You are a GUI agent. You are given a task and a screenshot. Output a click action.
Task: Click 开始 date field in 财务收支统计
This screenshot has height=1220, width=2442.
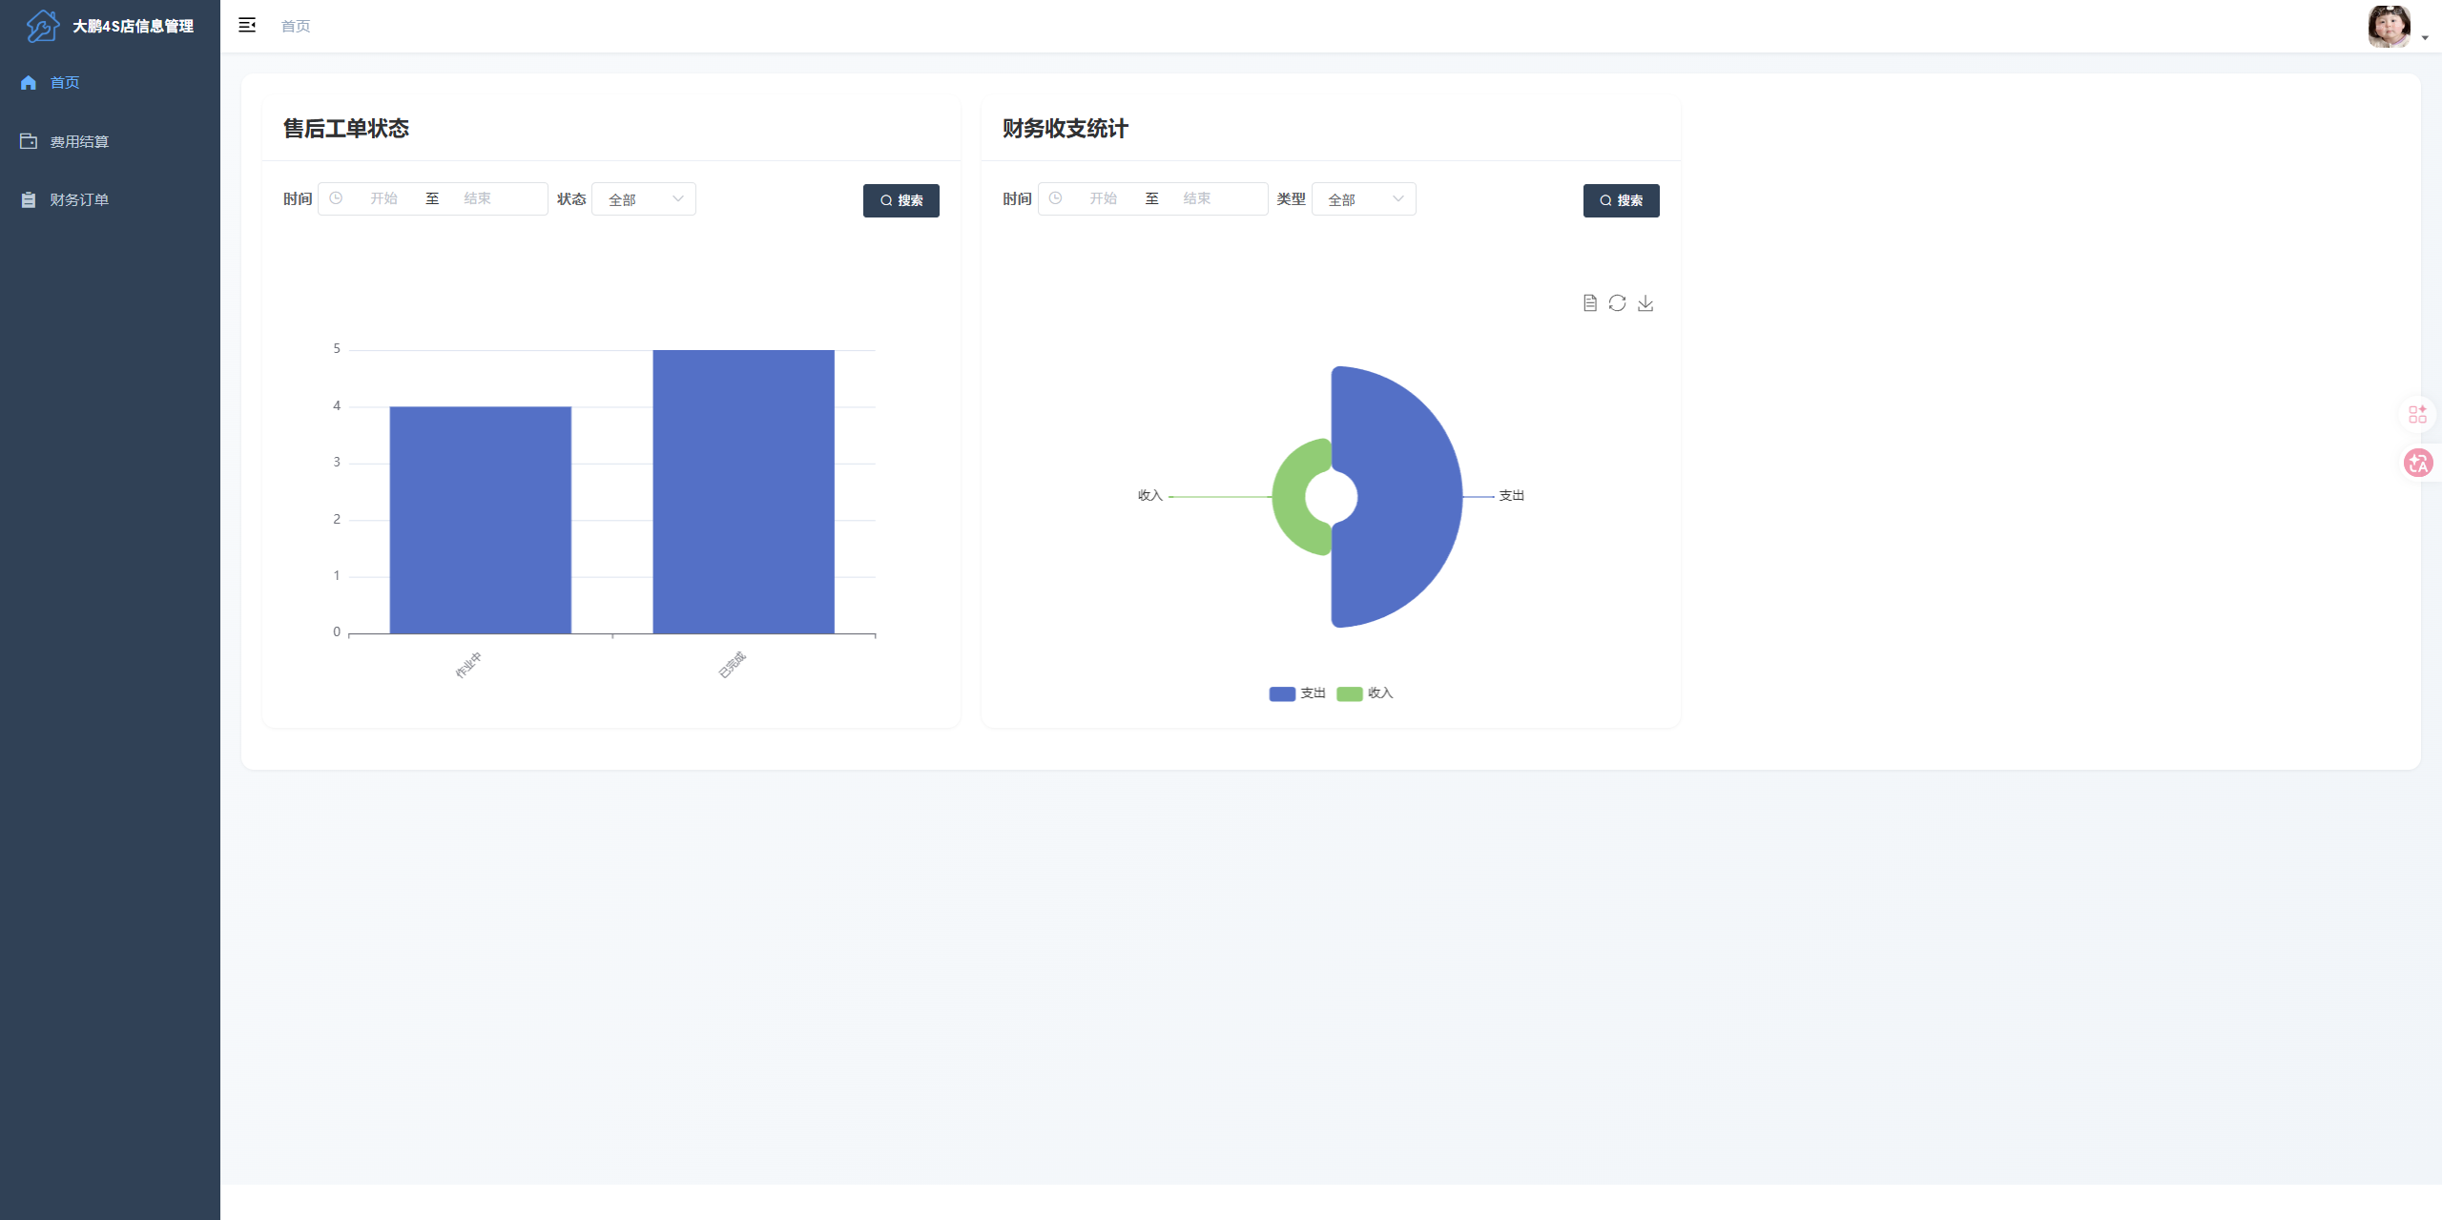click(1104, 198)
